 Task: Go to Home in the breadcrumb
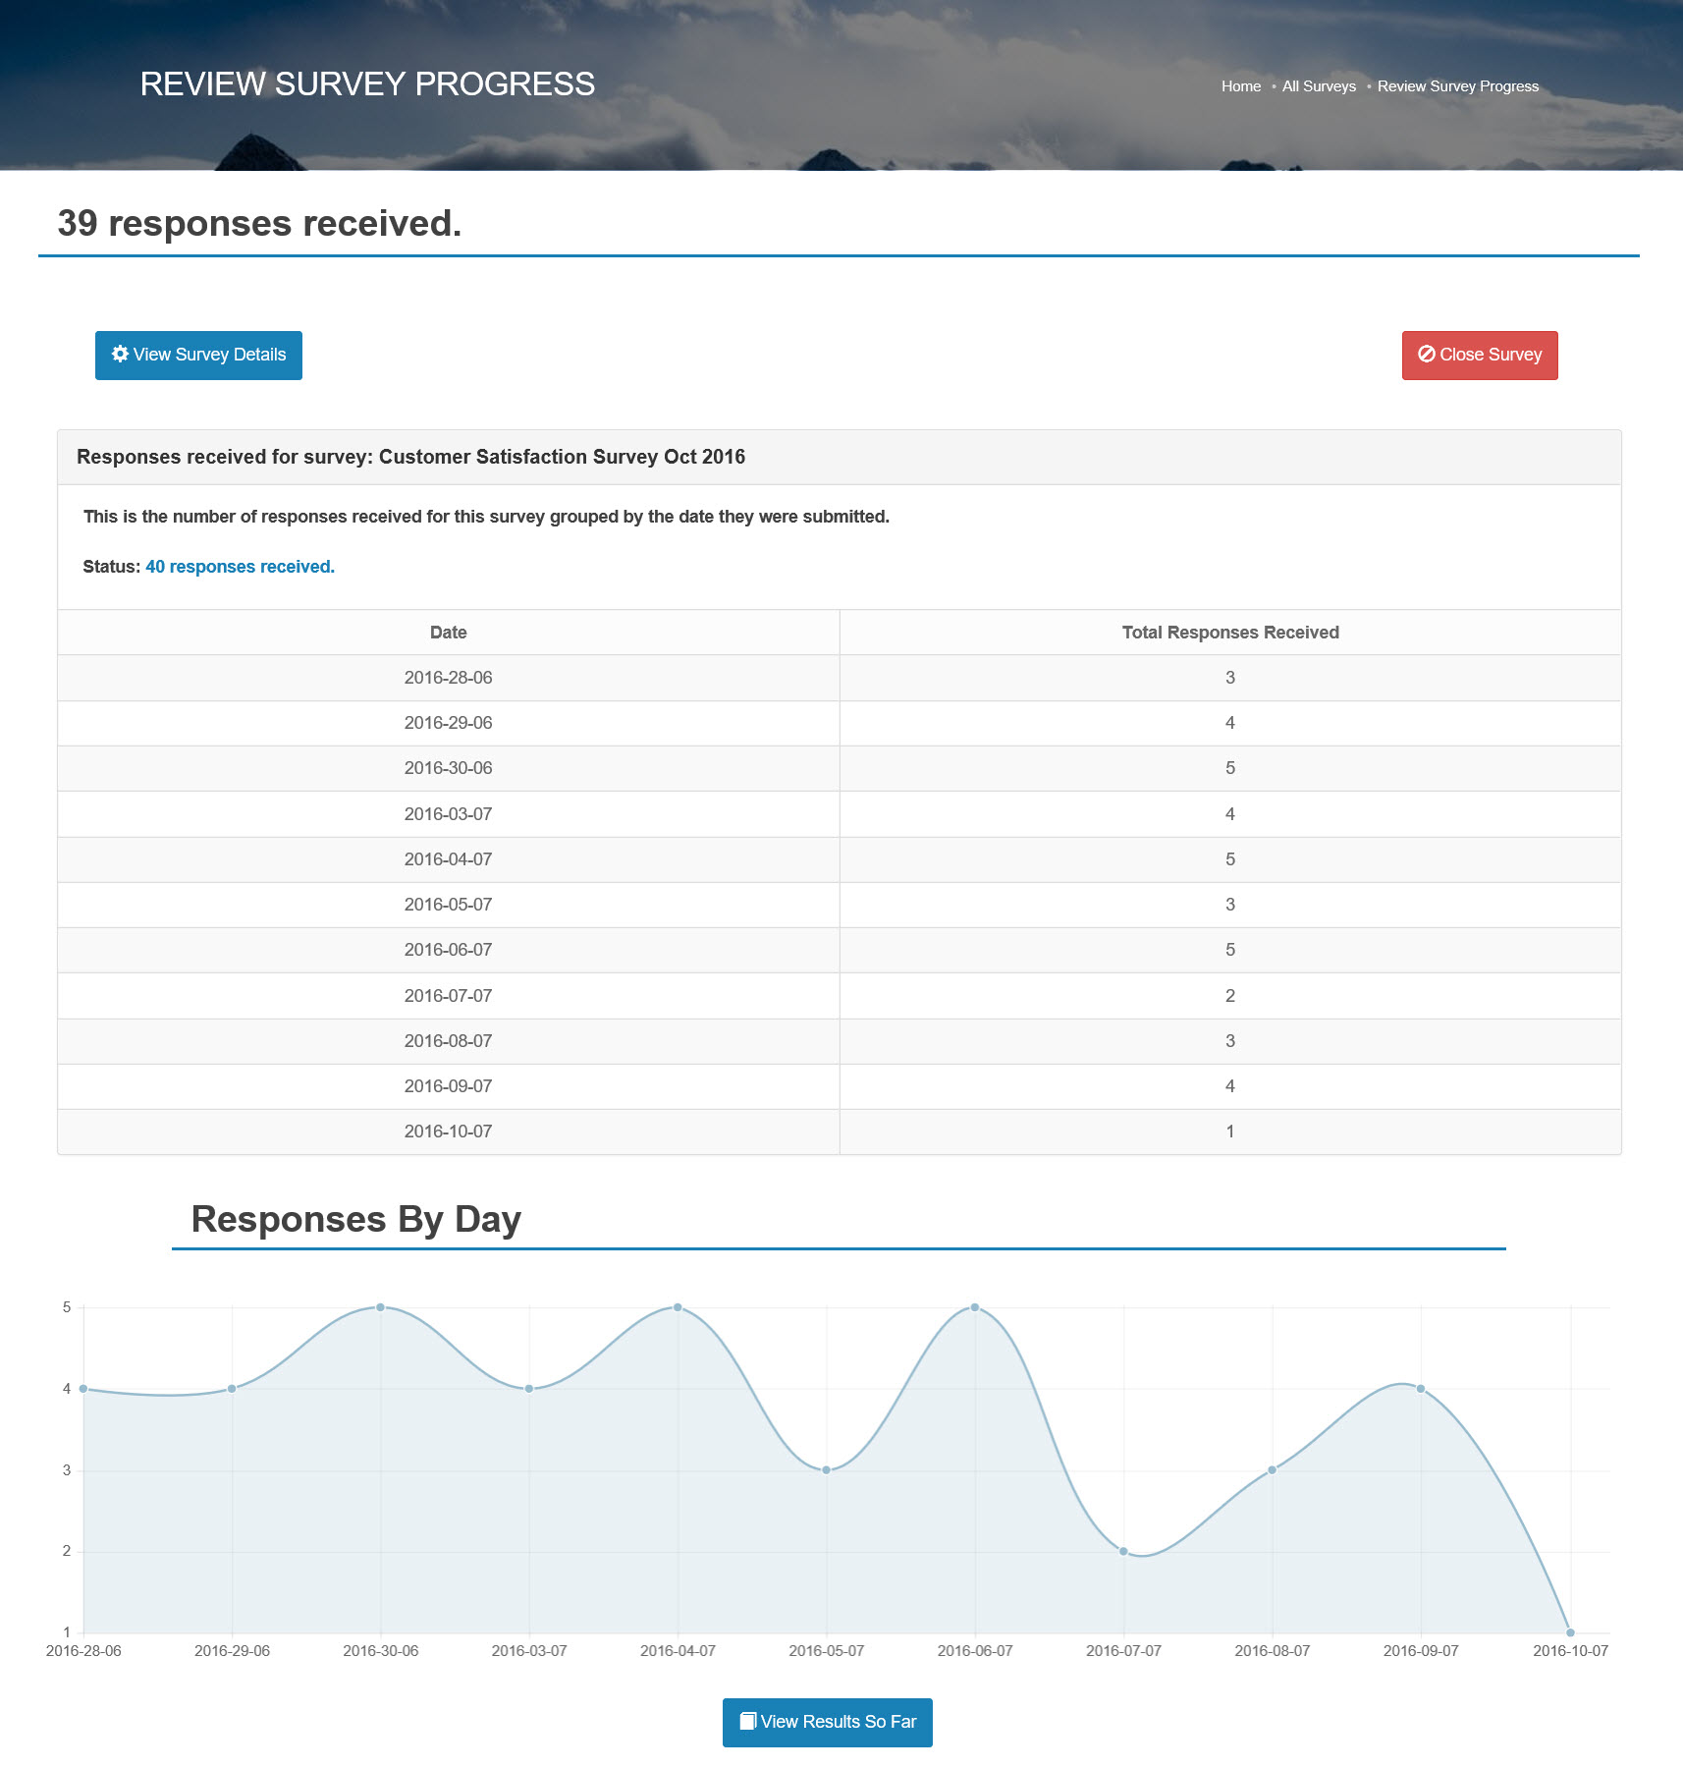[1240, 86]
